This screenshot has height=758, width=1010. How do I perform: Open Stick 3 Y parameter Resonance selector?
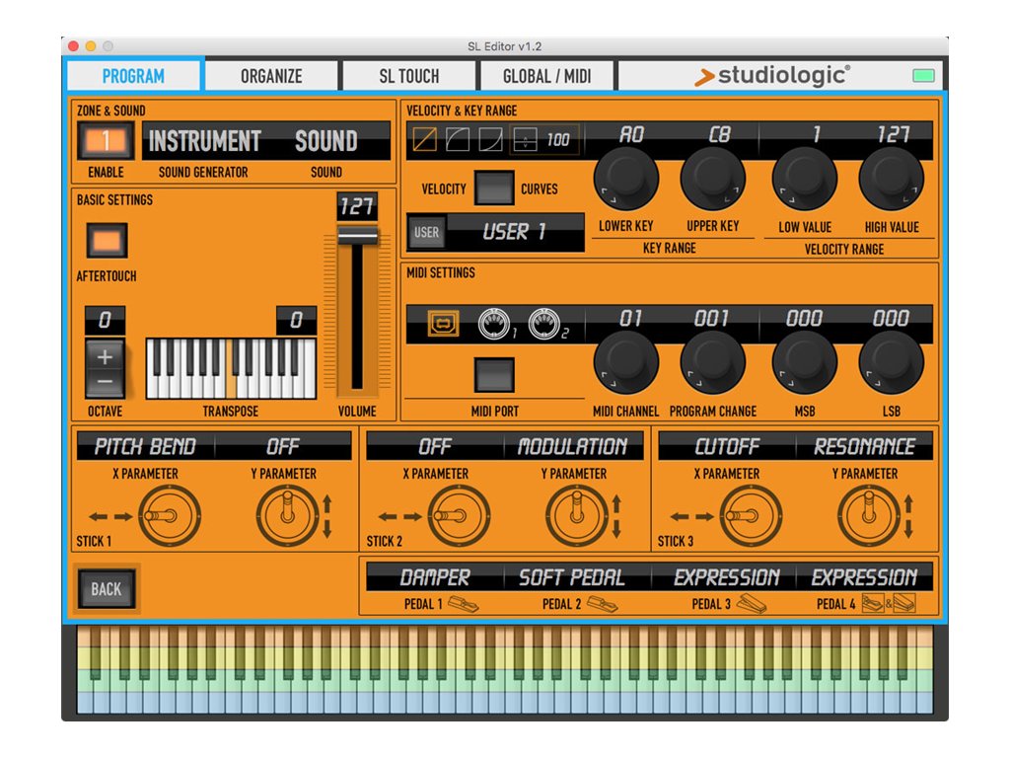[864, 446]
